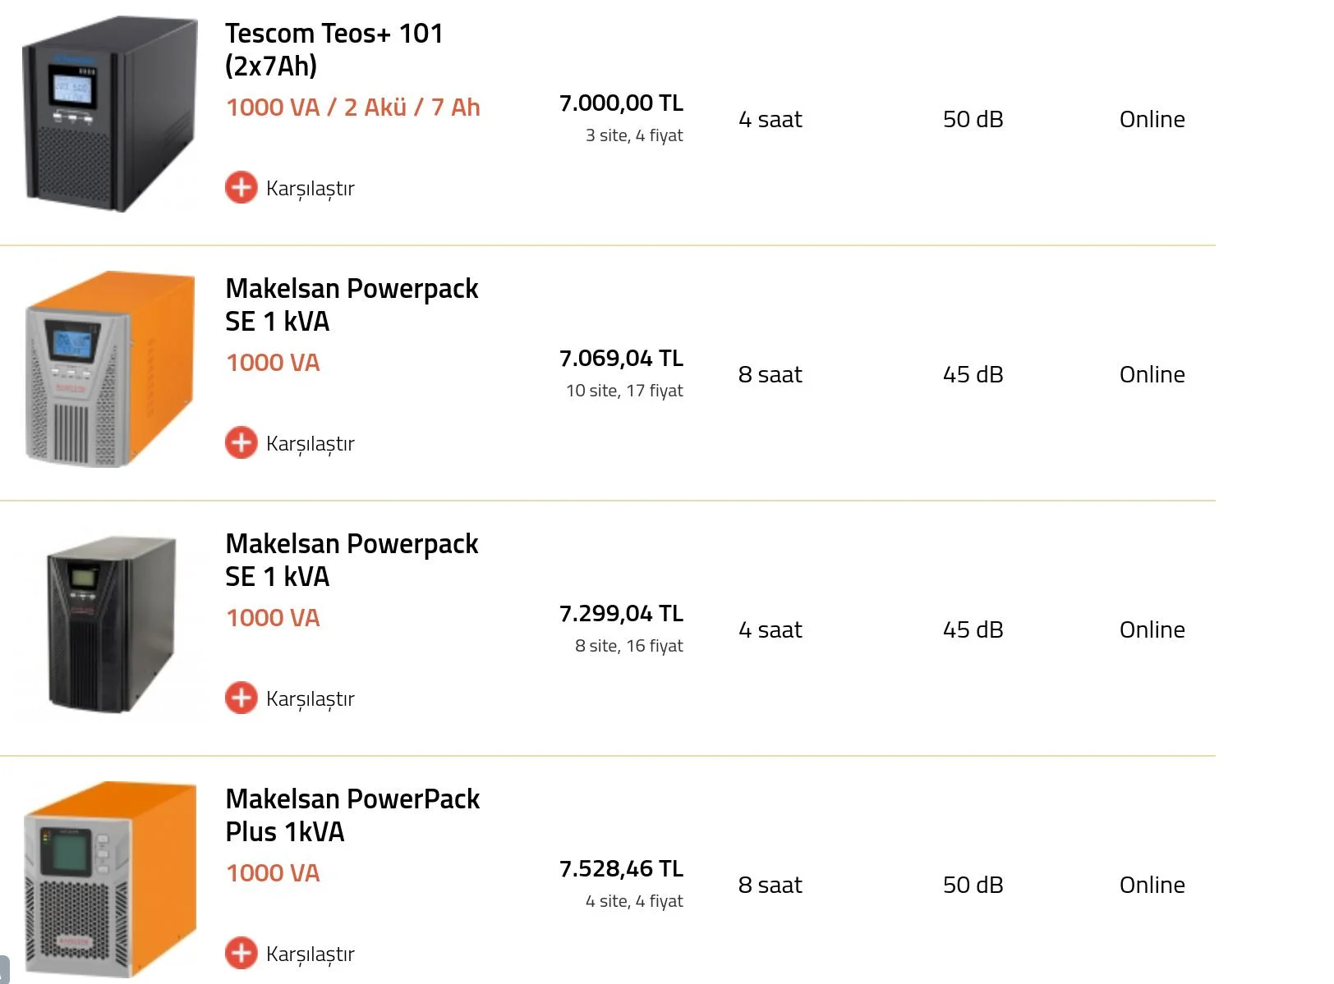Open the black Makelsan Powerpack SE image

[110, 625]
